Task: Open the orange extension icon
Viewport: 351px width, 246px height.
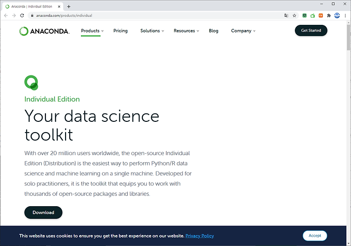Action: 321,15
